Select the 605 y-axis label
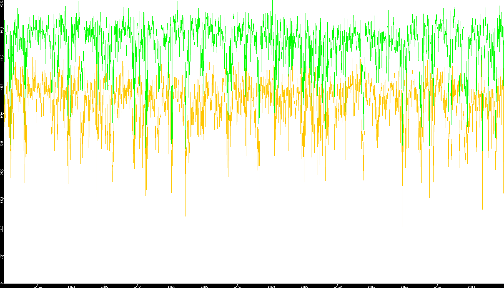 pyautogui.click(x=2, y=257)
